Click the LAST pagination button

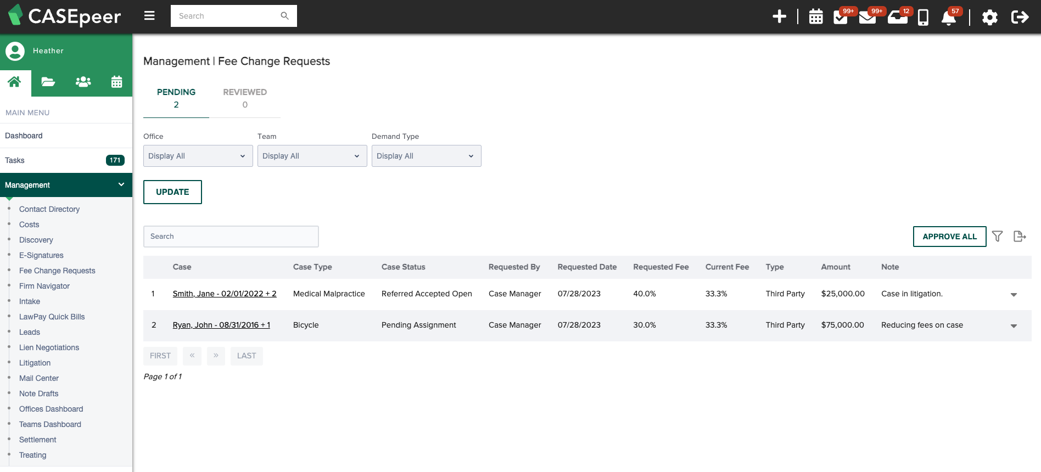[247, 356]
